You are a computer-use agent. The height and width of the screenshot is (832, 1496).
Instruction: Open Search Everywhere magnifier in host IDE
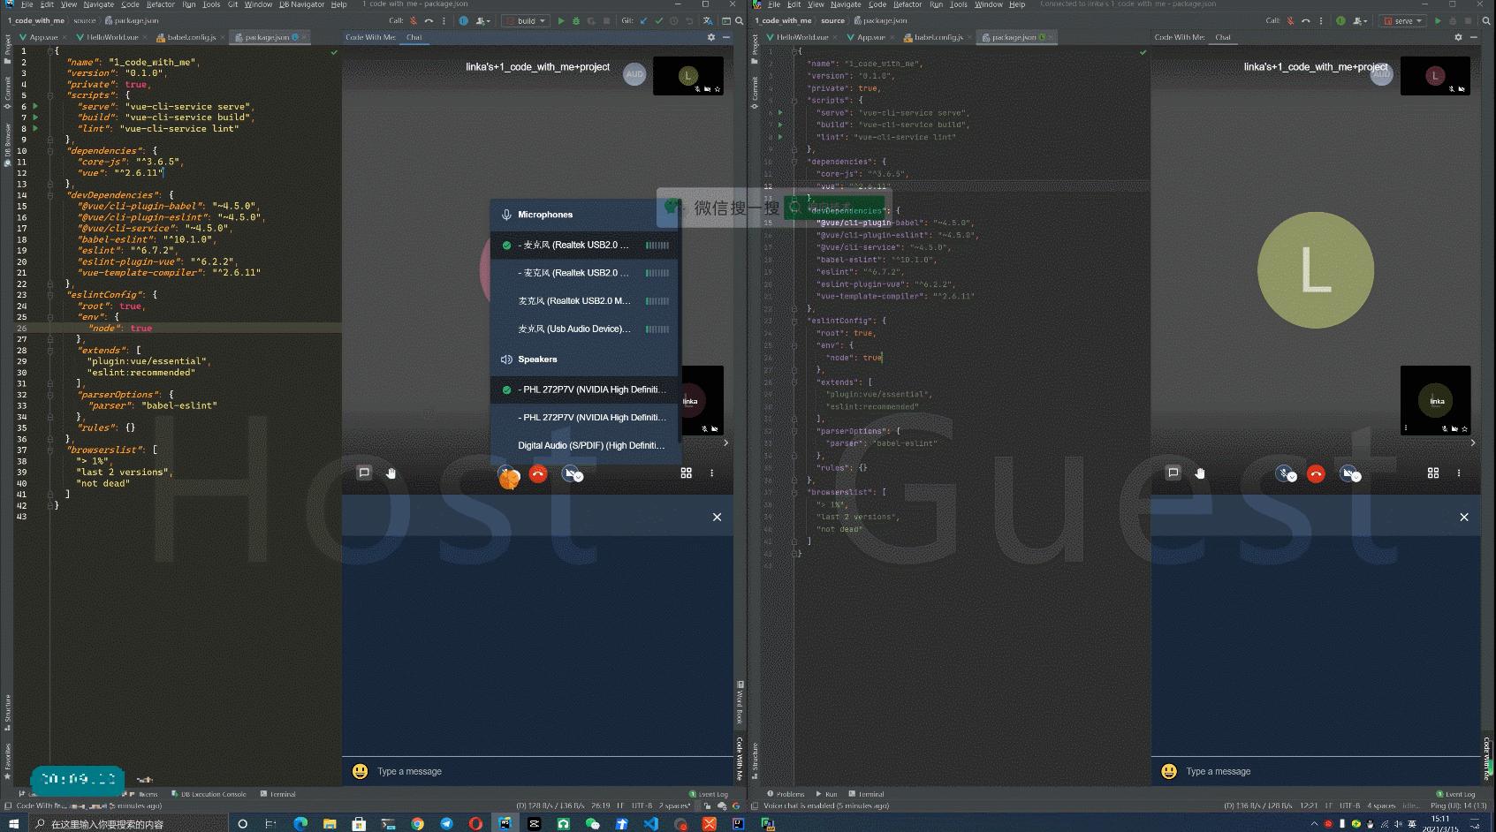tap(738, 20)
